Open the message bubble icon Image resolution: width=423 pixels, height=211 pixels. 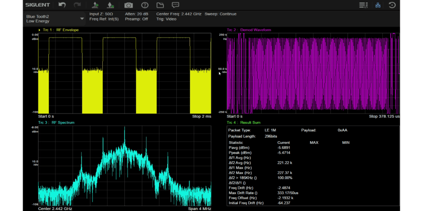pos(175,5)
